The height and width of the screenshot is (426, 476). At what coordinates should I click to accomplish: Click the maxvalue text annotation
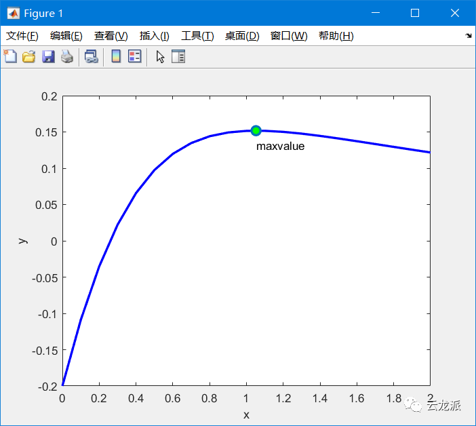pos(280,147)
